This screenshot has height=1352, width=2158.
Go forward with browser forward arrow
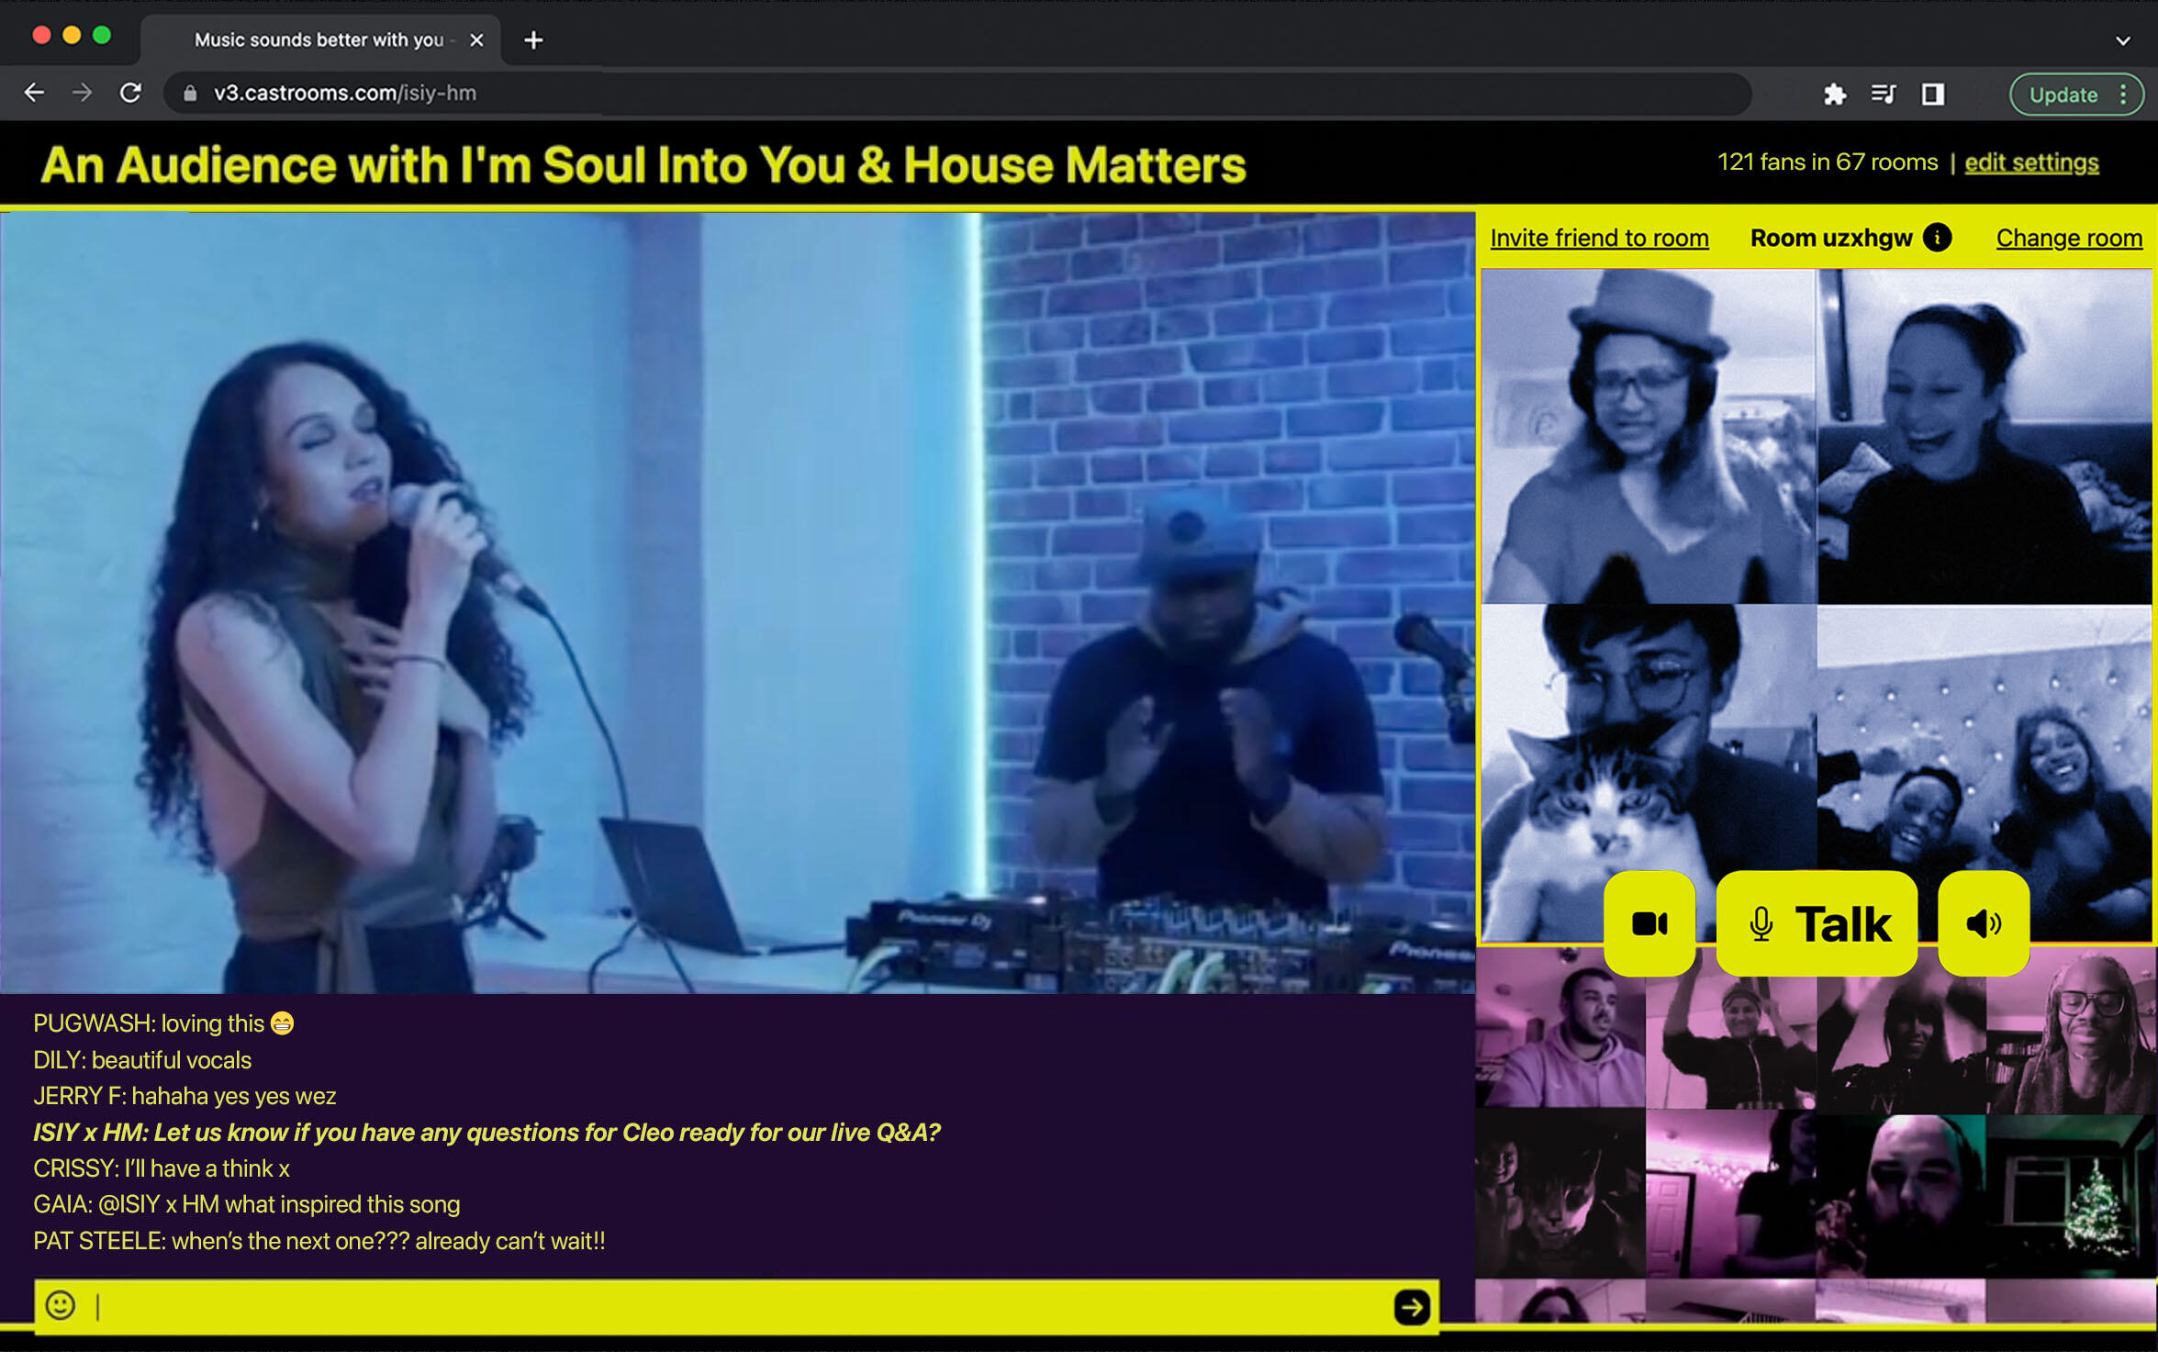pyautogui.click(x=82, y=93)
